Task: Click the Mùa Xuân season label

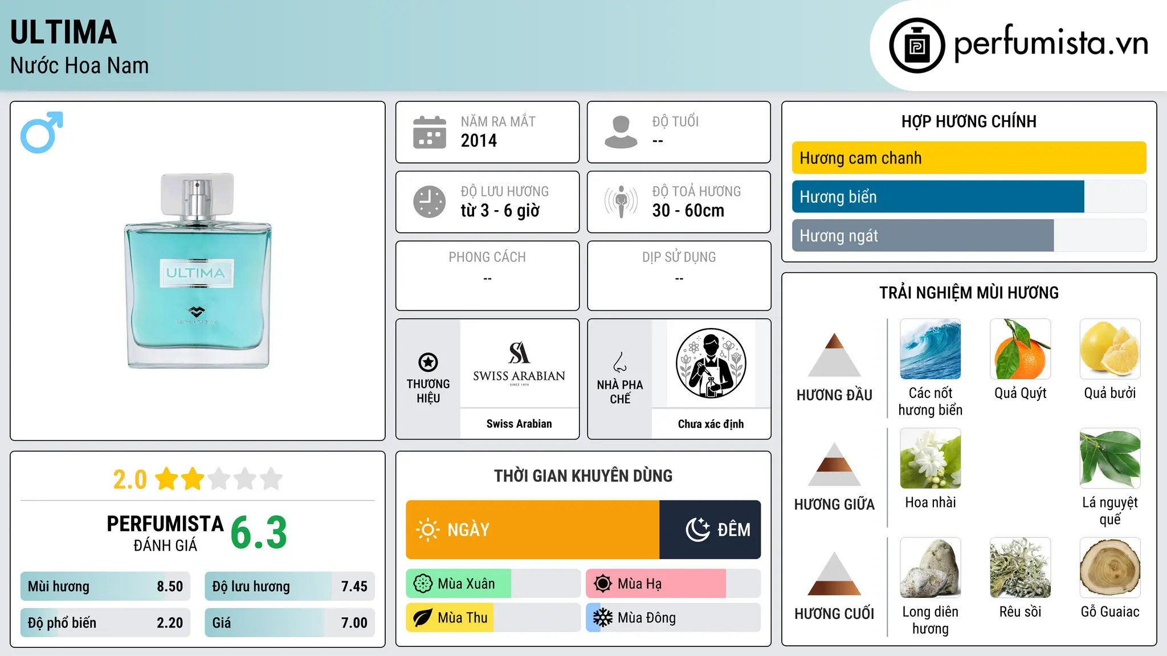Action: 466,584
